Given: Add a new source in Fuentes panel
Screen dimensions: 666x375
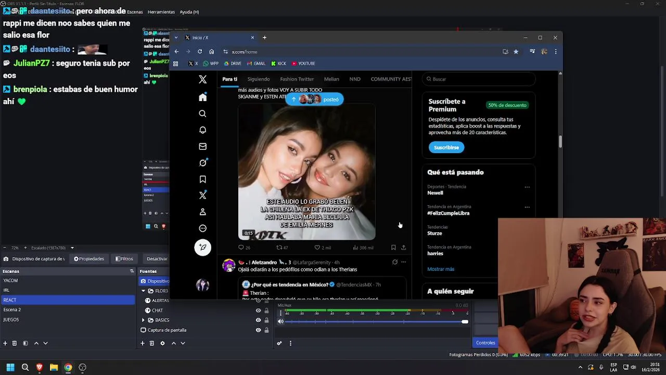Looking at the screenshot, I should pos(143,343).
